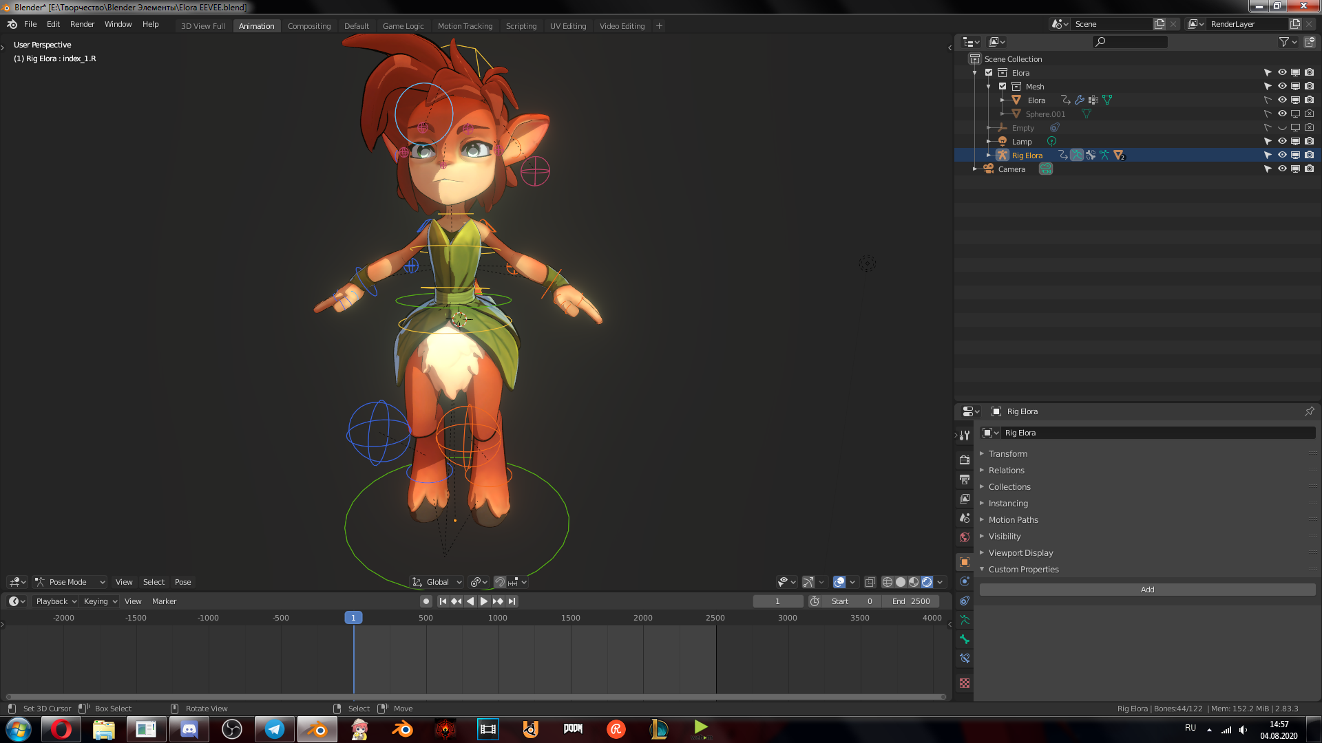Collapse the Custom Properties panel
The image size is (1322, 743).
(x=1023, y=569)
